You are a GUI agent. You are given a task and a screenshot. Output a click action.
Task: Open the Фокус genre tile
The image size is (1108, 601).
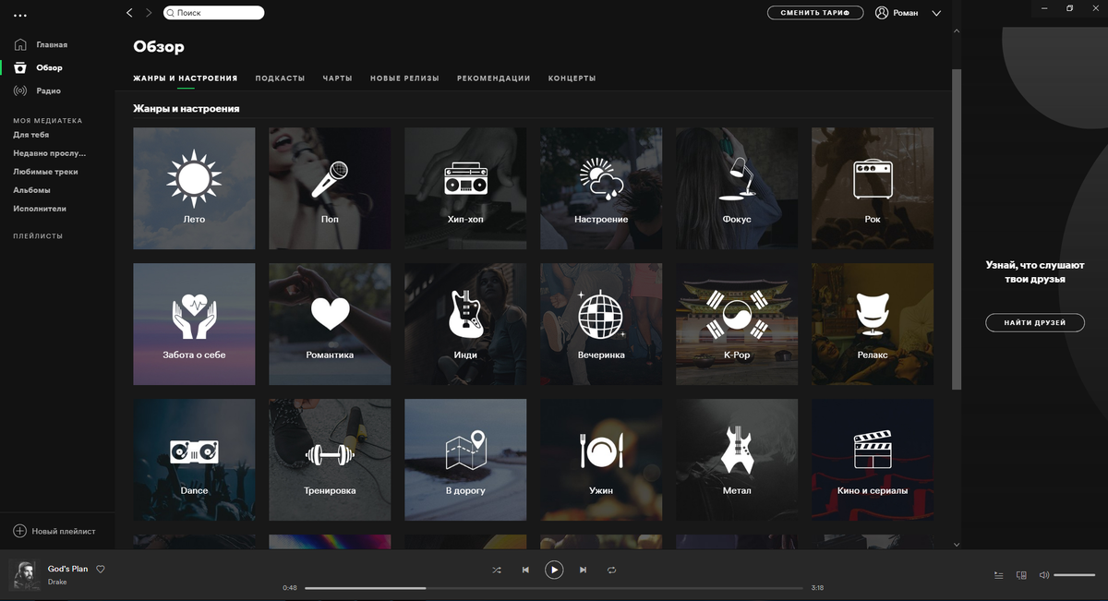[x=737, y=188]
